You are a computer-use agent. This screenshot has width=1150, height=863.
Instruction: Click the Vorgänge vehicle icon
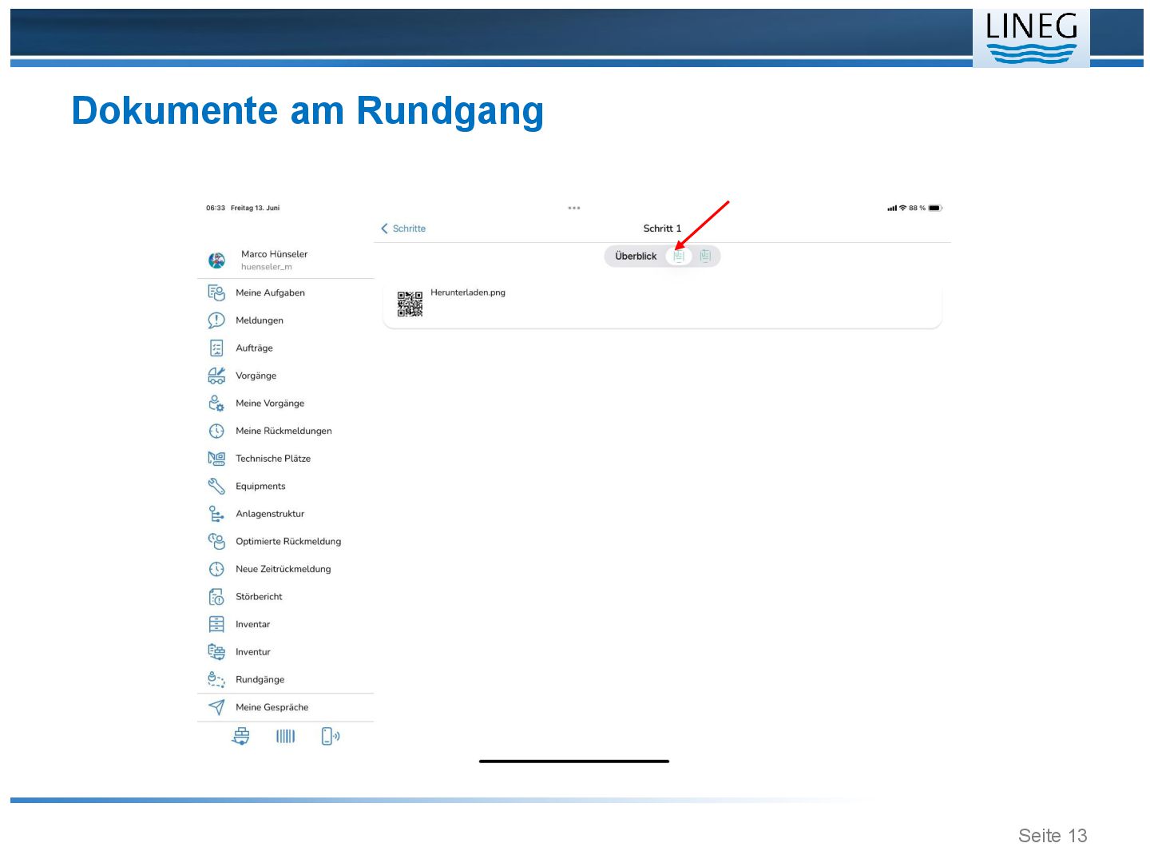[x=216, y=376]
